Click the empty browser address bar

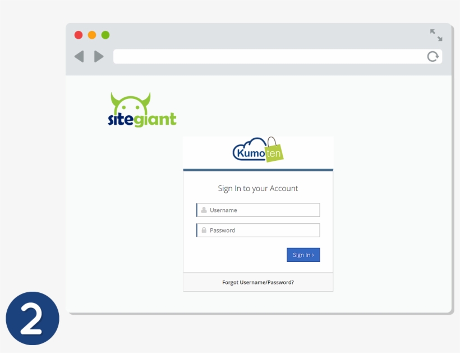(278, 56)
